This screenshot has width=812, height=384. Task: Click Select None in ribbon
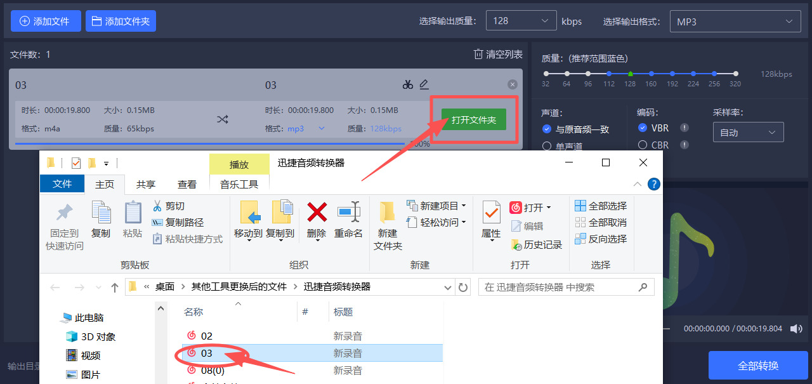click(601, 222)
